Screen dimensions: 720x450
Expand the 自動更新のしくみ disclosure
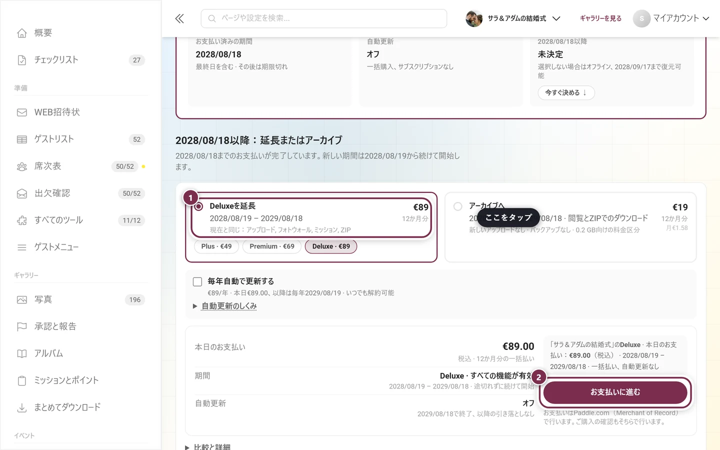click(225, 306)
